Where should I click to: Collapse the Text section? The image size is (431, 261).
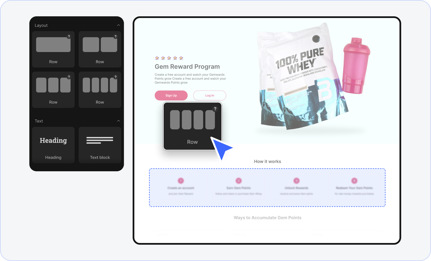(118, 121)
